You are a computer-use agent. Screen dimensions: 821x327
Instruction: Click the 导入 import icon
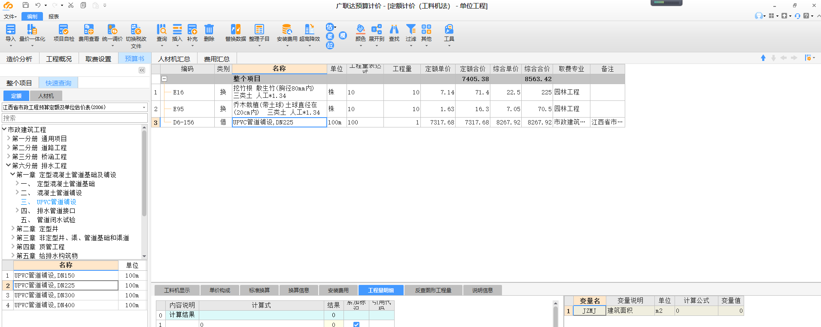click(10, 29)
